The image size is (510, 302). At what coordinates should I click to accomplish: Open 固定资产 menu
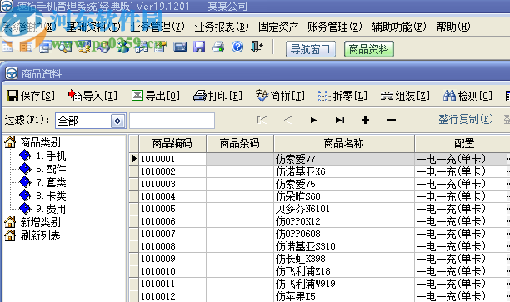tap(278, 27)
